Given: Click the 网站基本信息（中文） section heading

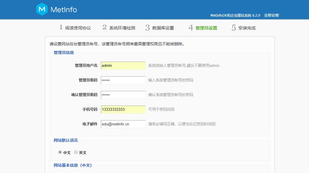Looking at the screenshot, I should coord(73,165).
